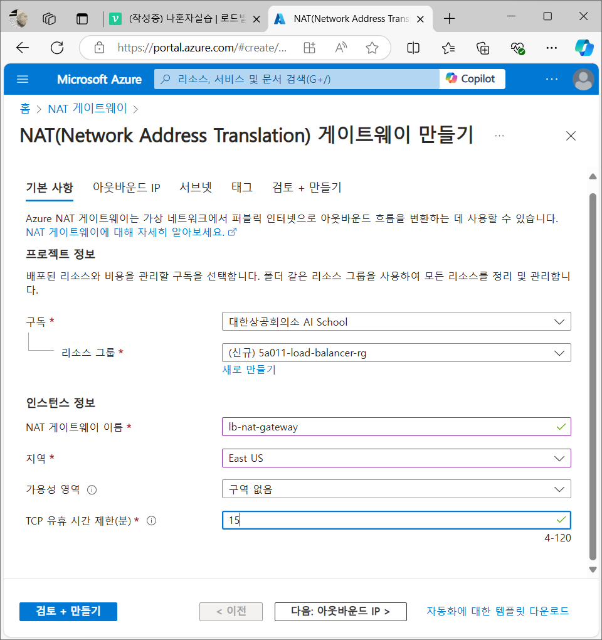The width and height of the screenshot is (602, 640).
Task: Start Read Aloud icon in address bar
Action: pos(341,48)
